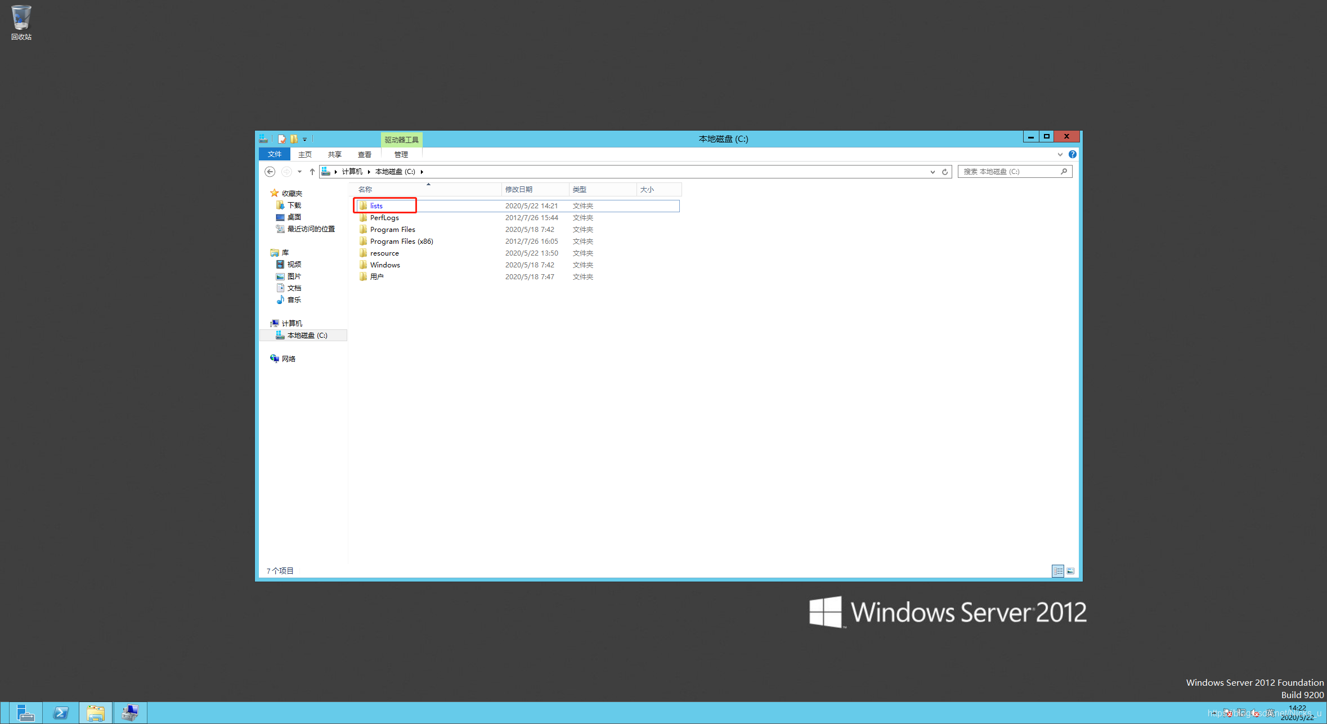The image size is (1327, 724).
Task: Click the up one level arrow
Action: click(312, 172)
